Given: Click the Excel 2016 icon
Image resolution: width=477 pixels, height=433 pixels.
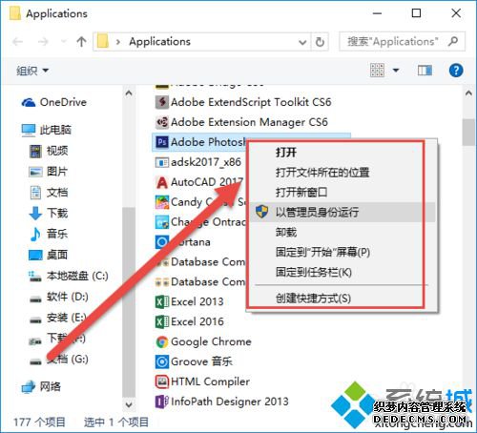Looking at the screenshot, I should (x=162, y=321).
